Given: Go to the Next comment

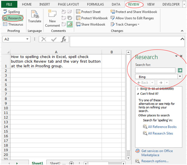Looking at the screenshot, I should [64, 24].
